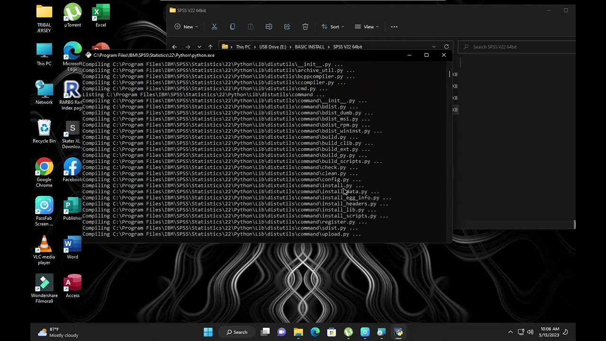The width and height of the screenshot is (606, 341).
Task: Select the This PC desktop icon
Action: tap(44, 54)
